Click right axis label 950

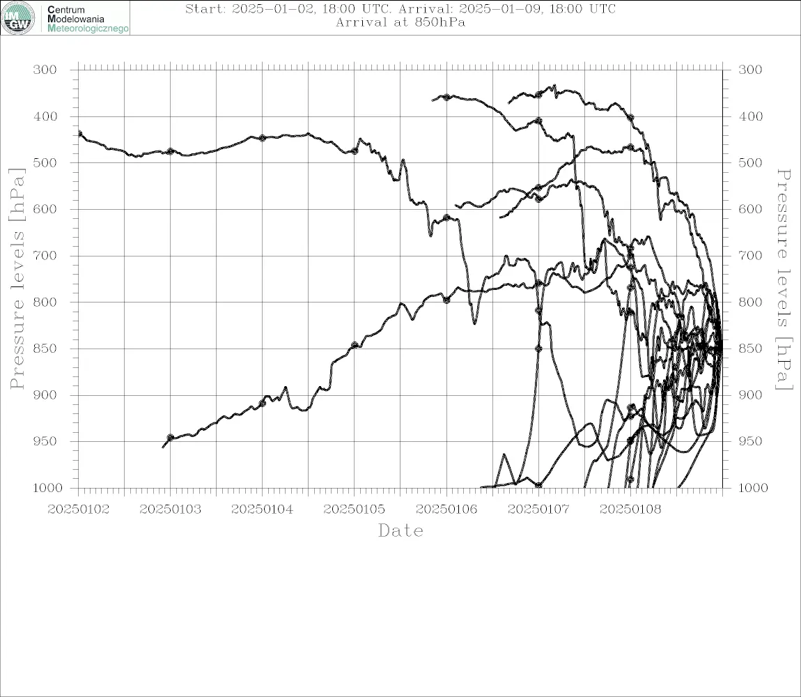tap(750, 441)
